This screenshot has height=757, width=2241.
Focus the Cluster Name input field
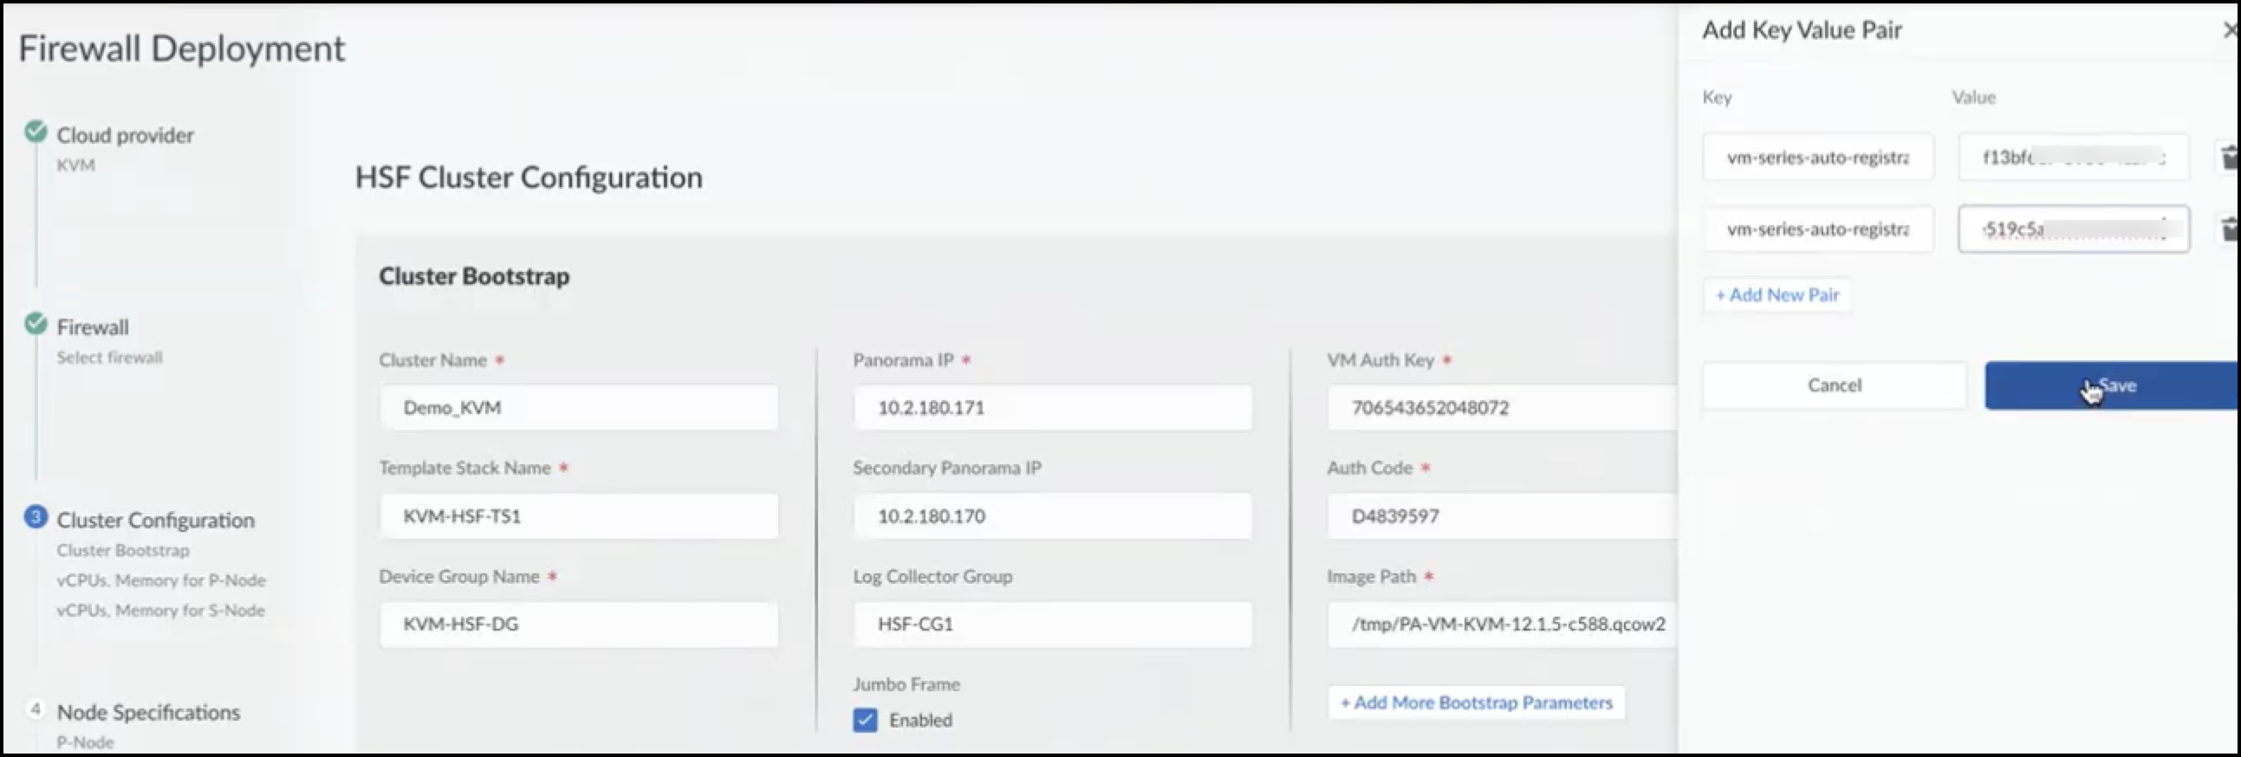click(x=579, y=408)
